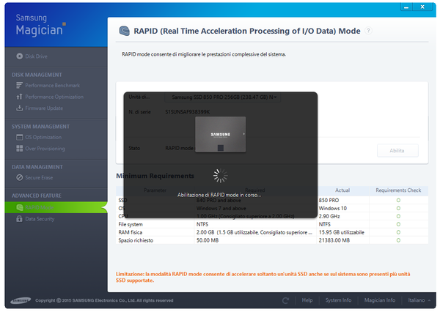This screenshot has width=440, height=312.
Task: Click the 'Spazio richiesto' row label
Action: click(136, 240)
